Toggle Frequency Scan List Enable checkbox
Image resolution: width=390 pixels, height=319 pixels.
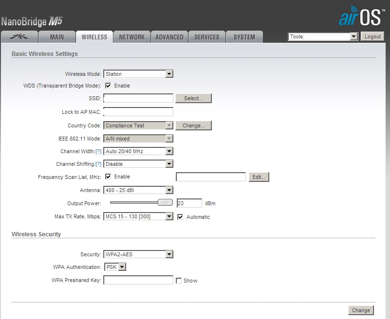click(x=108, y=177)
